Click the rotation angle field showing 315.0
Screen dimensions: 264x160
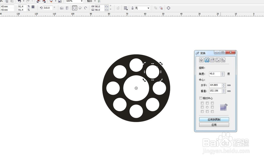pyautogui.click(x=48, y=8)
